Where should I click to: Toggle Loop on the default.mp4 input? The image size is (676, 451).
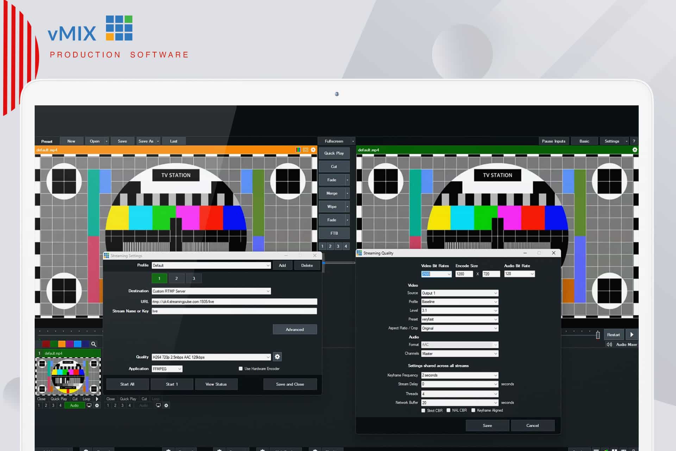tap(86, 399)
